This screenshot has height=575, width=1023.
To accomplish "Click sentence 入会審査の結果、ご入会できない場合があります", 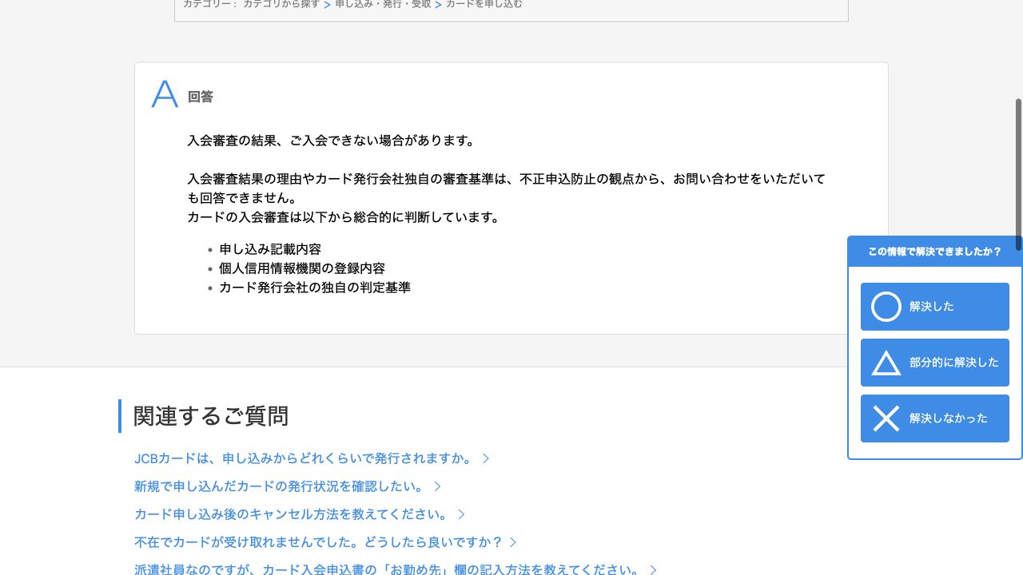I will tap(332, 141).
